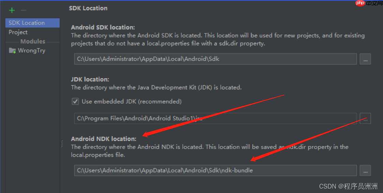Browse for Android NDK location

[365, 170]
